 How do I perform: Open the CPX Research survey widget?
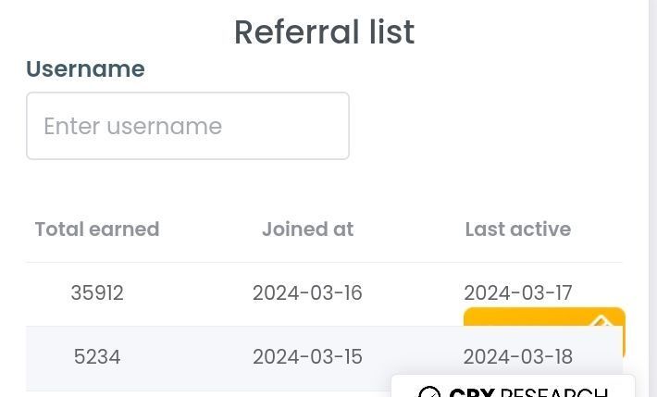[x=513, y=386]
